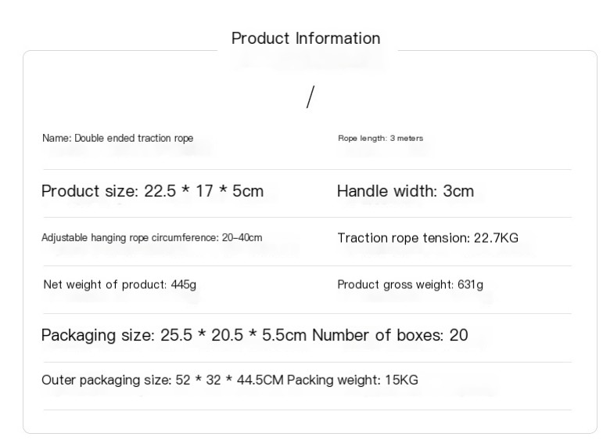Viewport: 603px width, 444px height.
Task: Select the Handle width: 3cm text
Action: click(405, 191)
